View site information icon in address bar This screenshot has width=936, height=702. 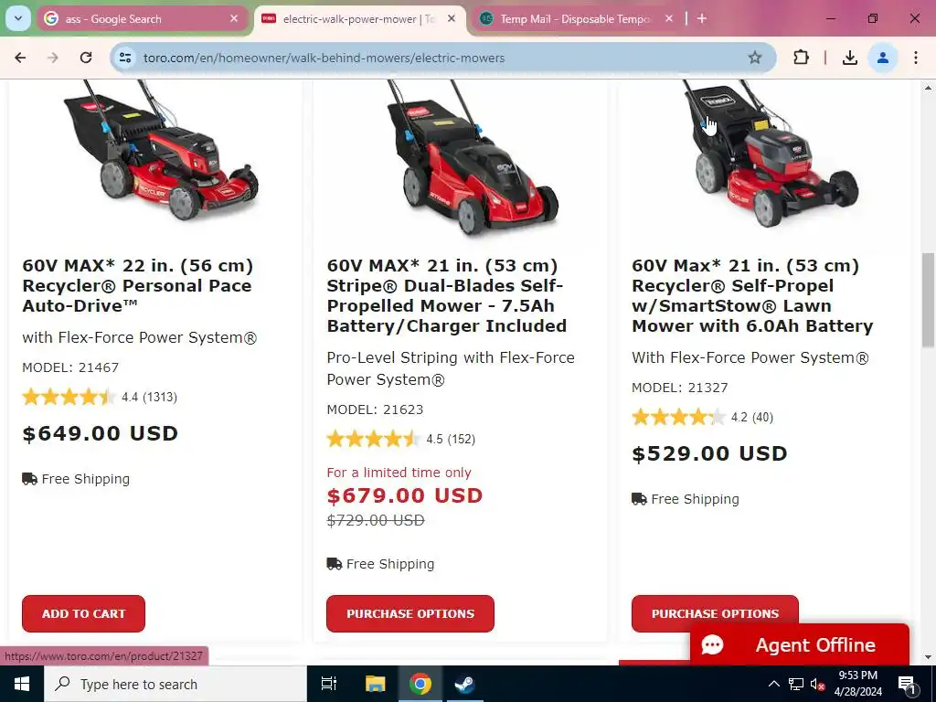tap(125, 58)
